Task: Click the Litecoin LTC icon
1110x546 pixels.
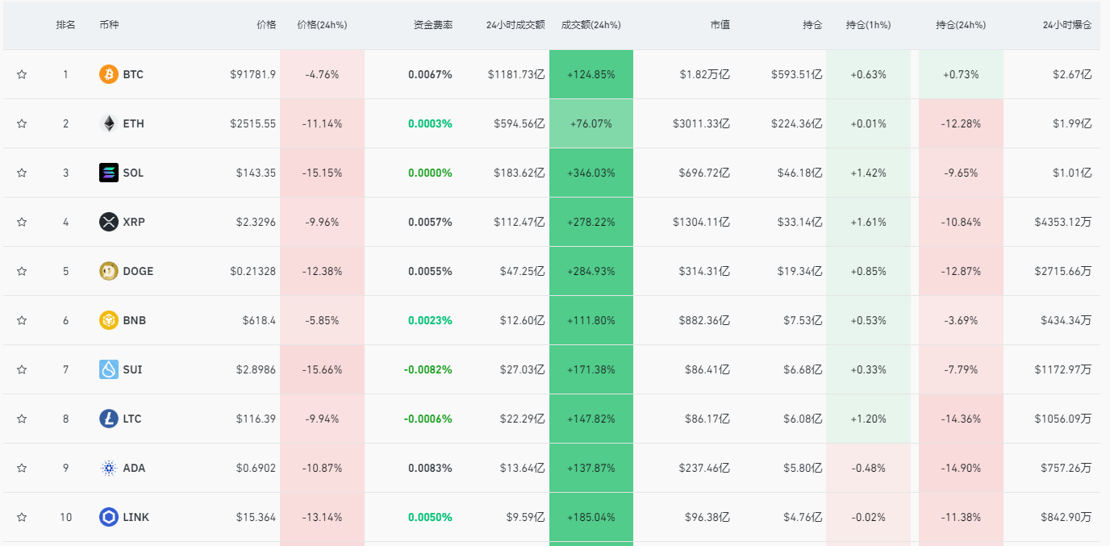Action: (108, 419)
